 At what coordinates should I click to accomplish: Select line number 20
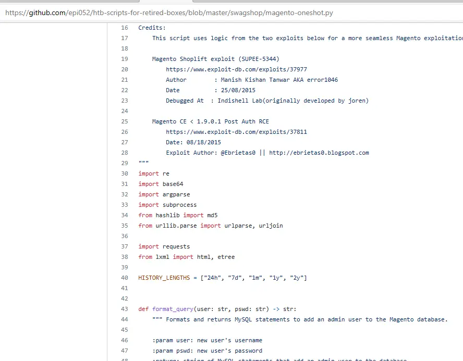125,69
